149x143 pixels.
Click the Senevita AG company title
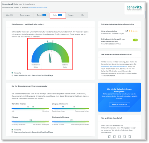[8, 4]
